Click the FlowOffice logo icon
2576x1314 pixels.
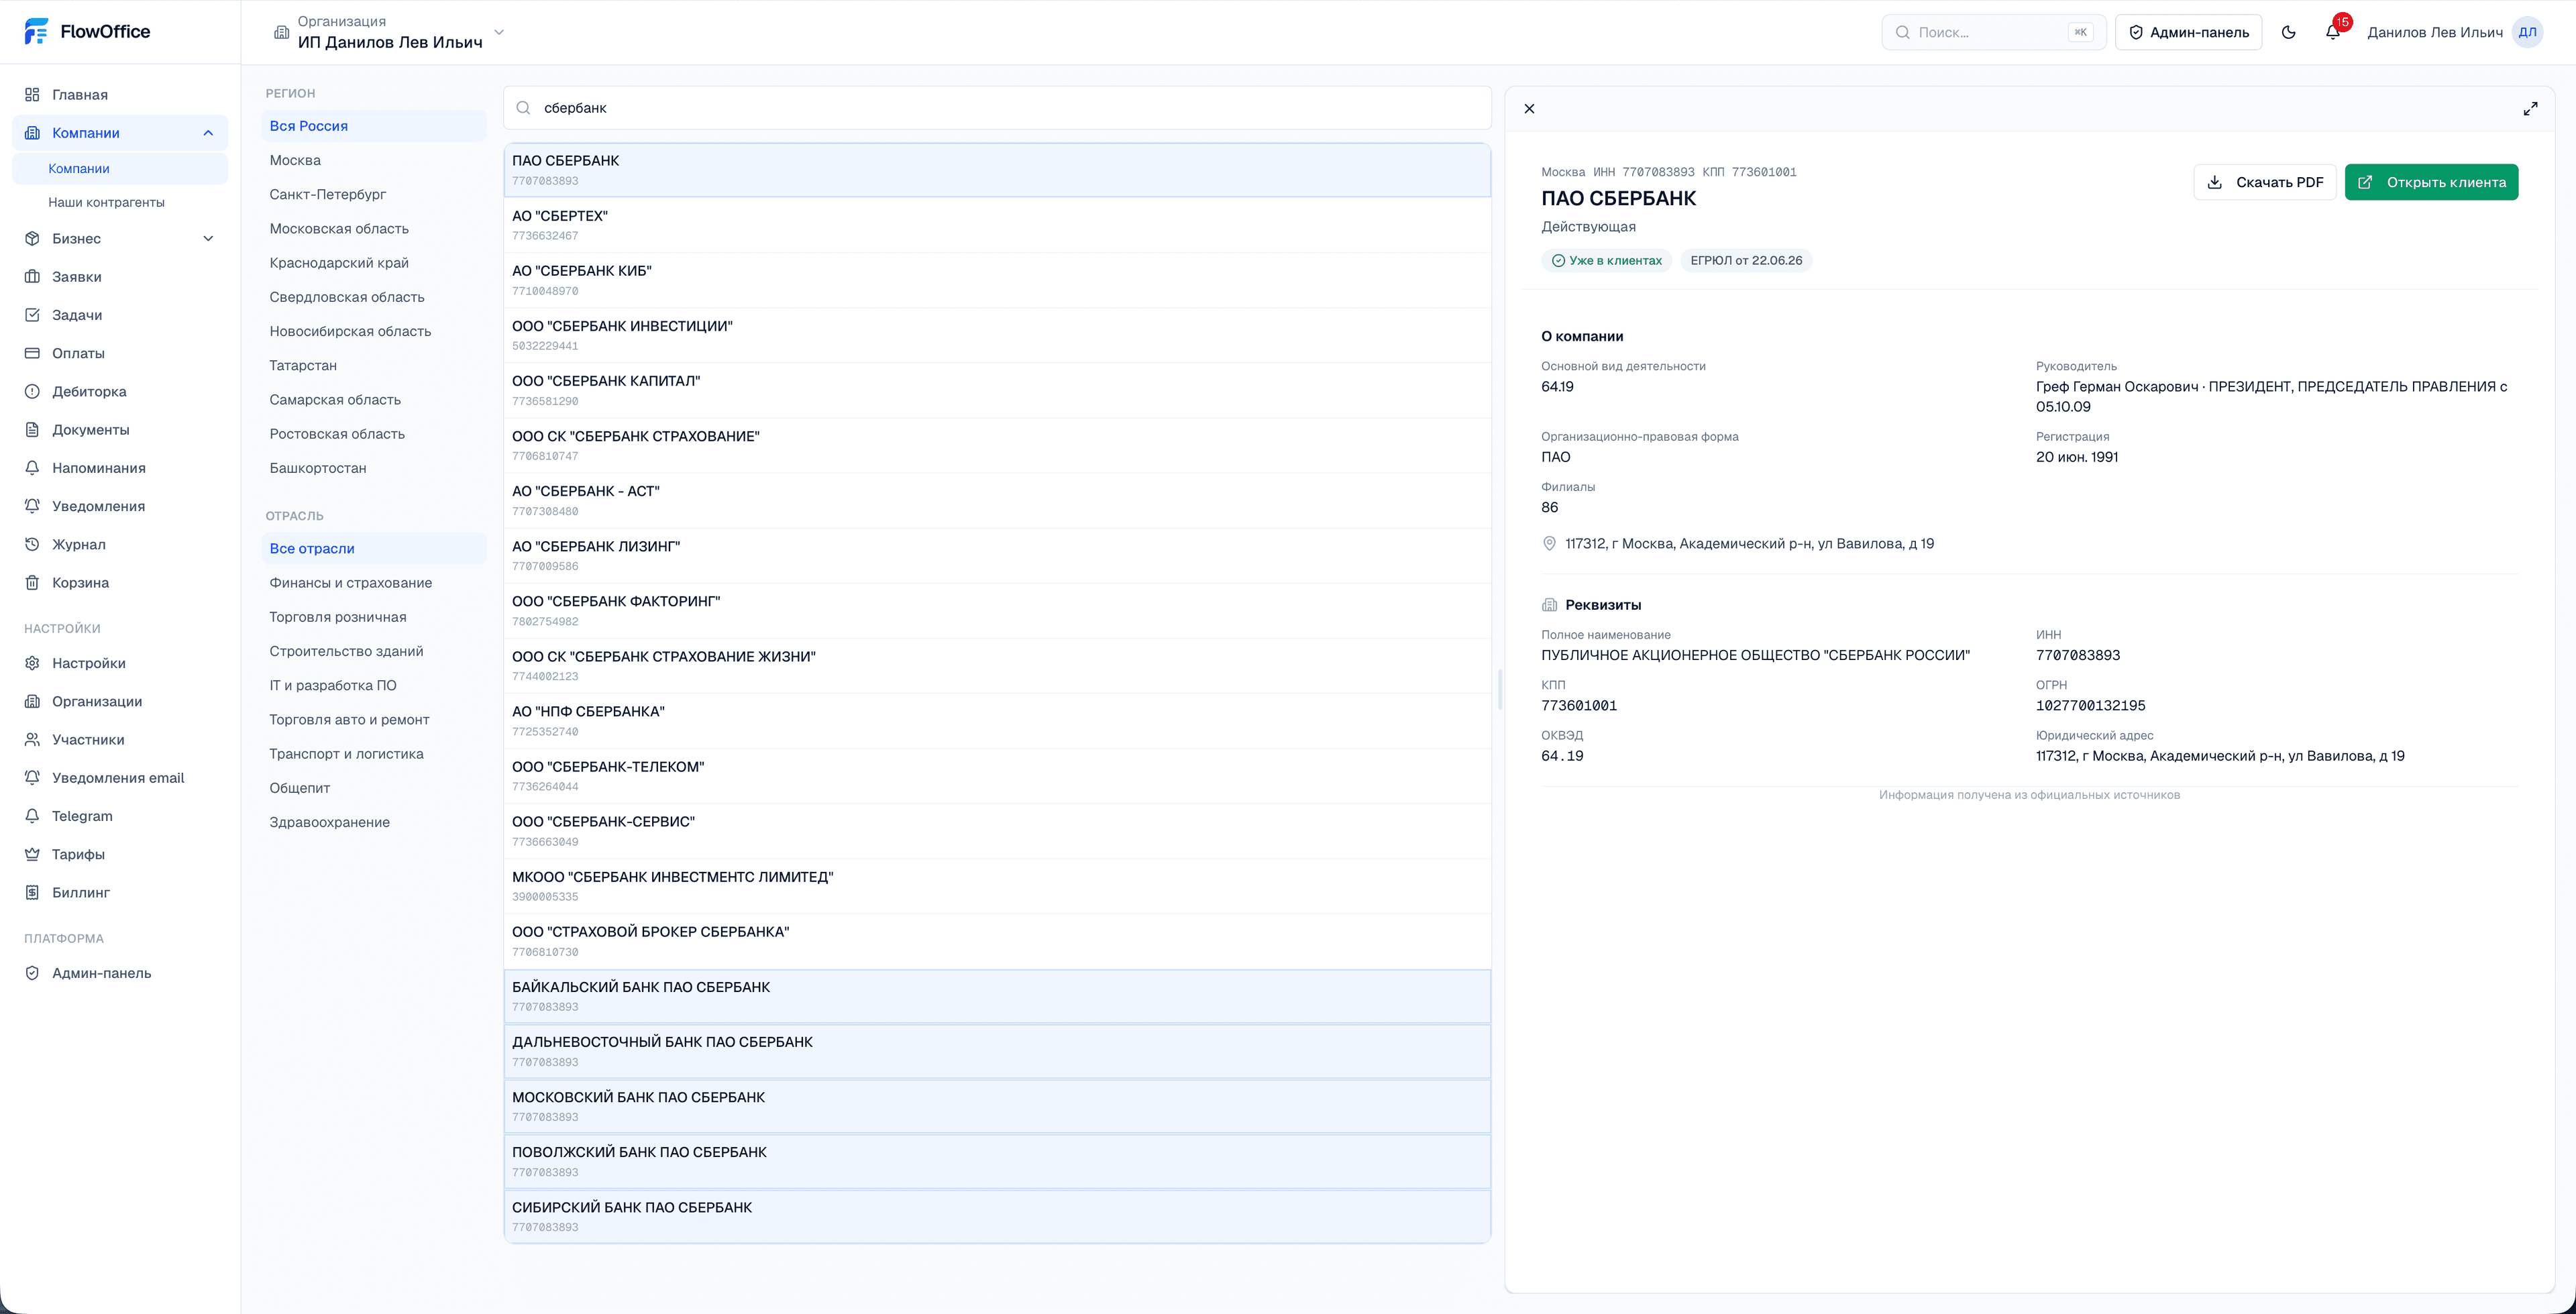[36, 31]
